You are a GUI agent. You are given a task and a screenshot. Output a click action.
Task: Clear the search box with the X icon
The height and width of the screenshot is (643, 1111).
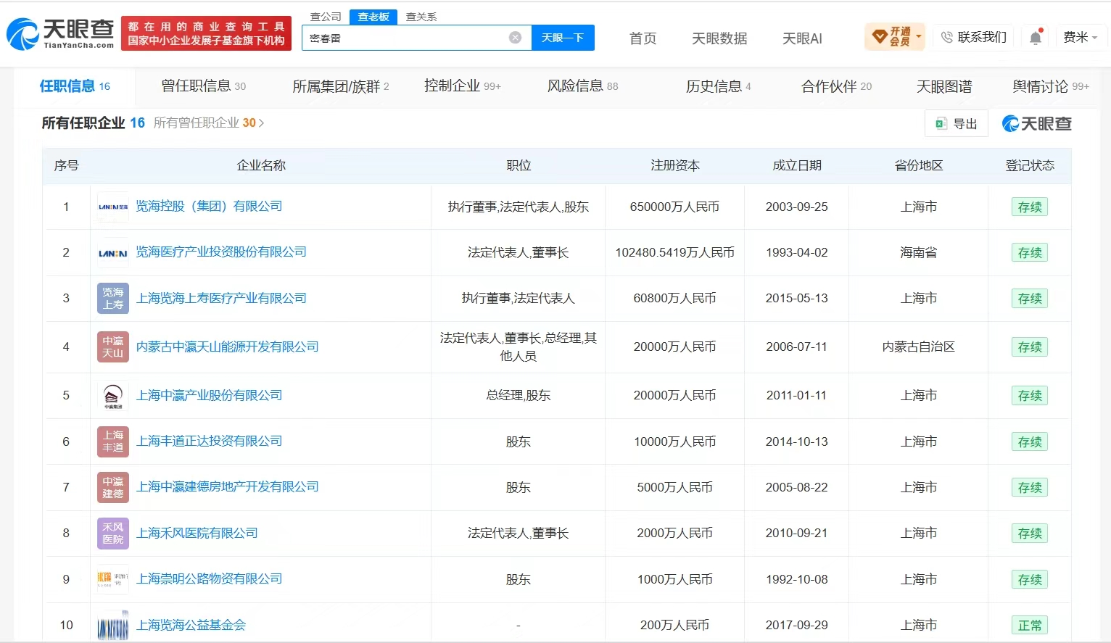tap(515, 38)
